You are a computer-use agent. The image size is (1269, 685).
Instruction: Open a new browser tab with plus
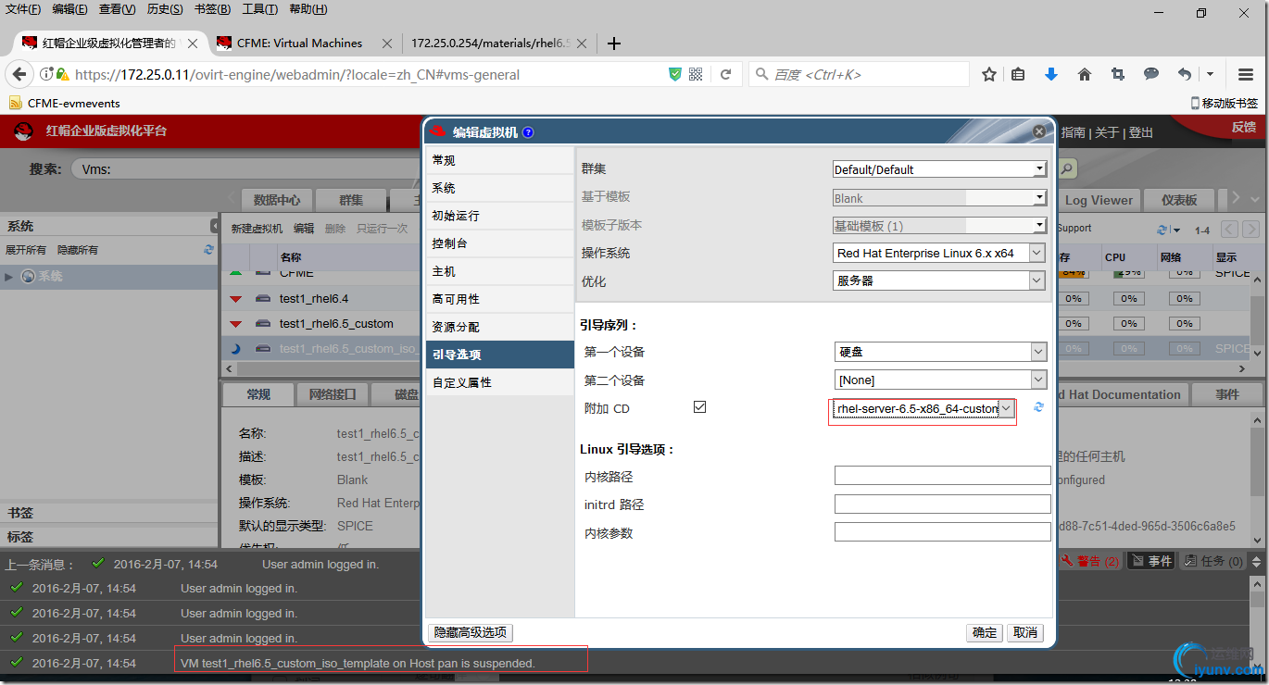tap(613, 43)
